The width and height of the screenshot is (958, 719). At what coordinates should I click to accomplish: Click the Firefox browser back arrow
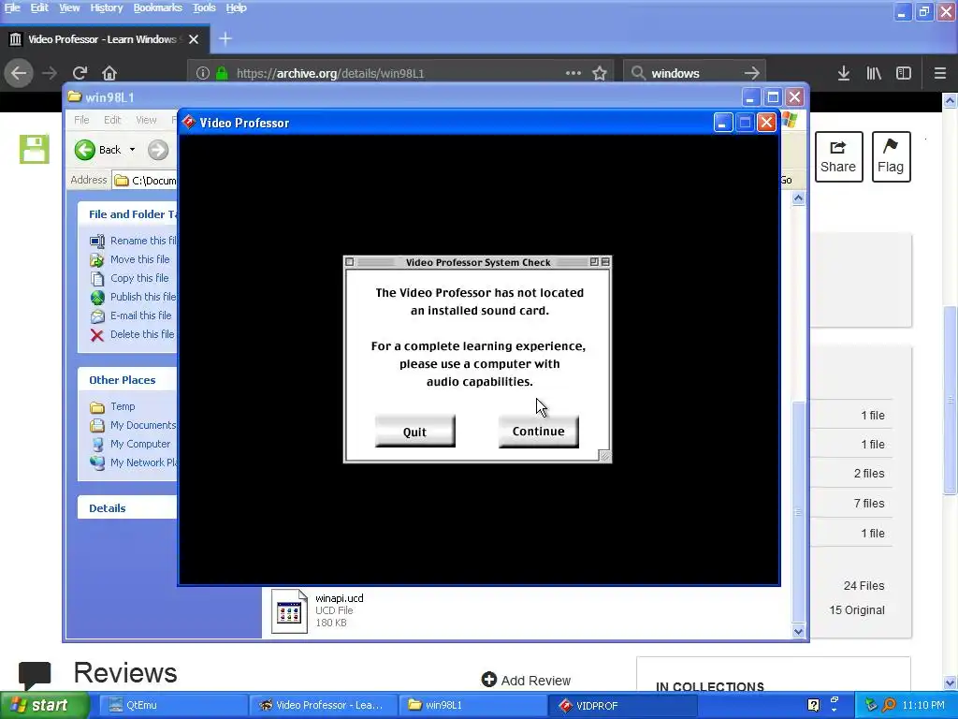19,73
